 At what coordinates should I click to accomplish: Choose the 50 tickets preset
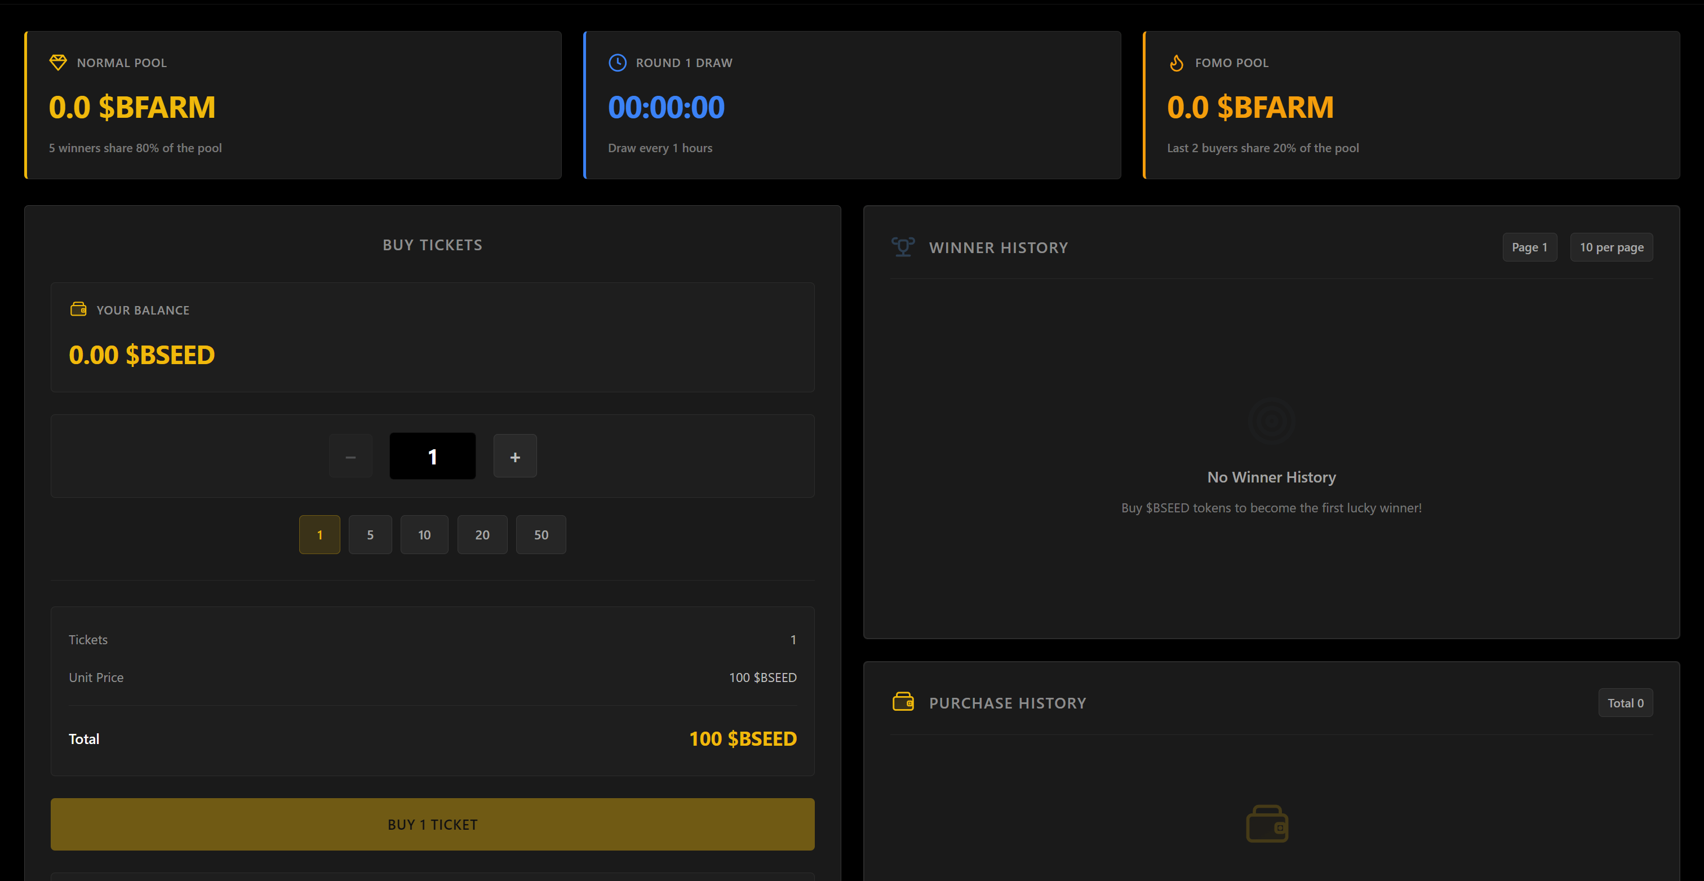click(540, 535)
